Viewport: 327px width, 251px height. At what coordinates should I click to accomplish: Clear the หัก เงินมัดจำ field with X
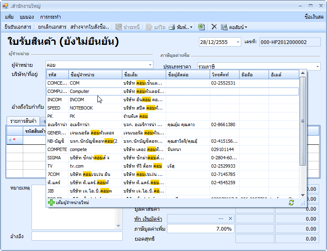click(x=230, y=219)
